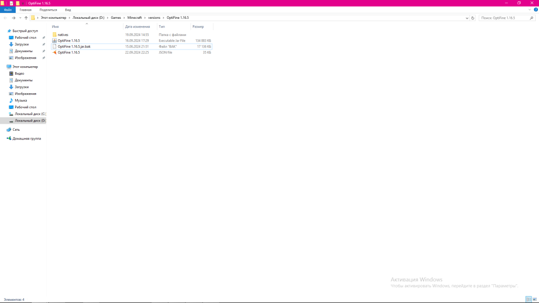Image resolution: width=539 pixels, height=303 pixels.
Task: Open pinned Изображения under quick access
Action: click(25, 58)
